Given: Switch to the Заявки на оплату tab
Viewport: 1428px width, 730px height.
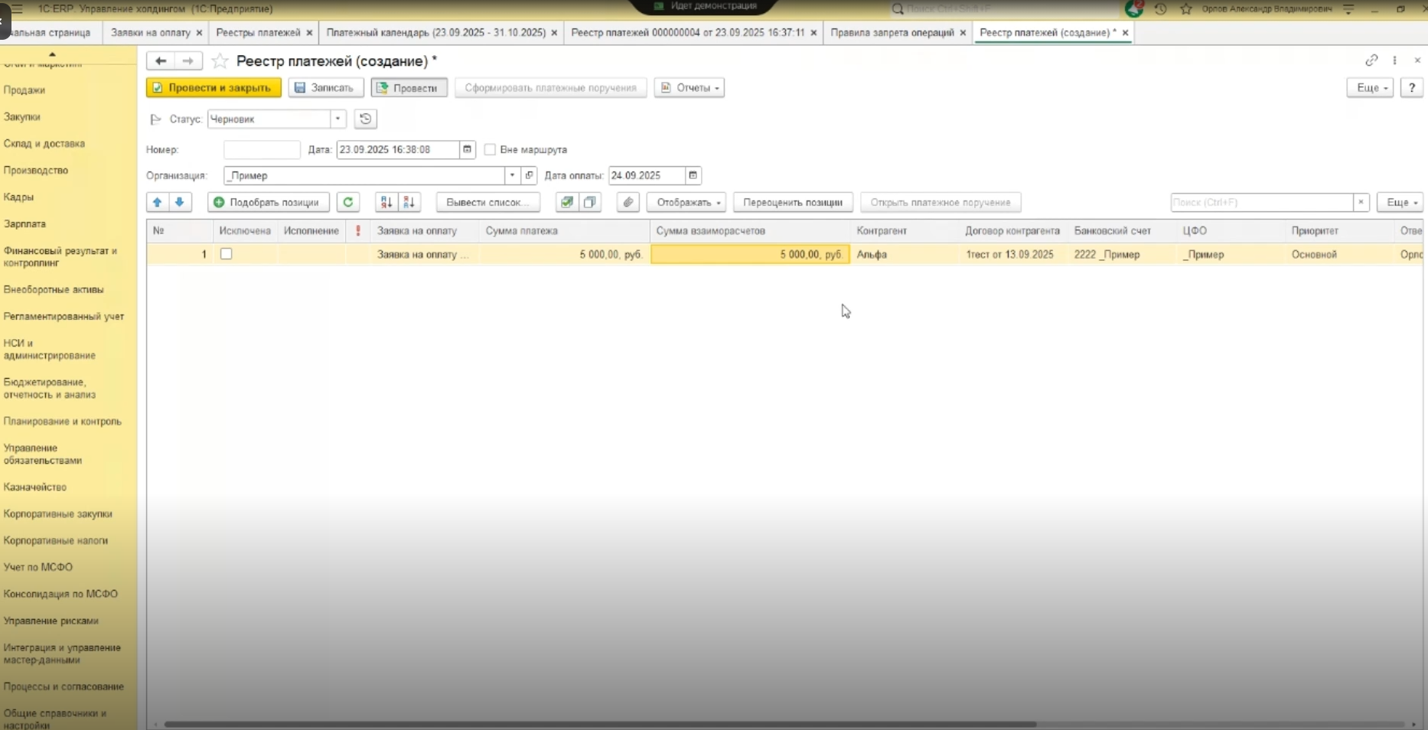Looking at the screenshot, I should (x=150, y=33).
